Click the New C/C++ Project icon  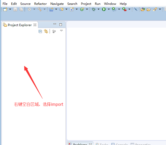point(51,10)
